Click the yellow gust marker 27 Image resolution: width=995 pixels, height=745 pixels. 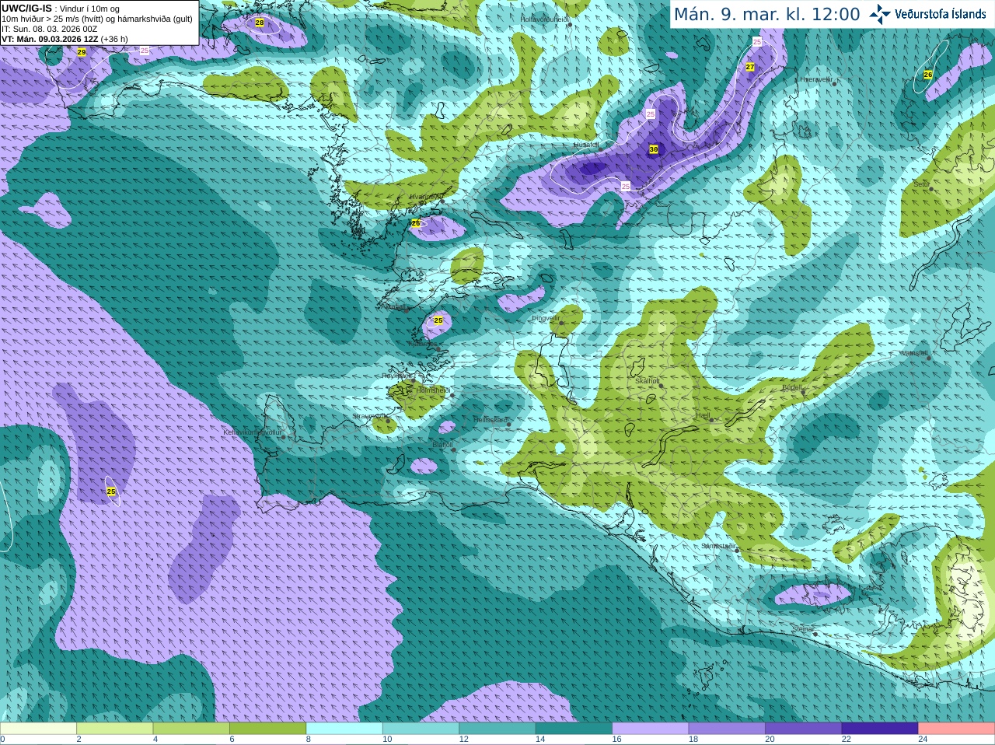(x=750, y=67)
